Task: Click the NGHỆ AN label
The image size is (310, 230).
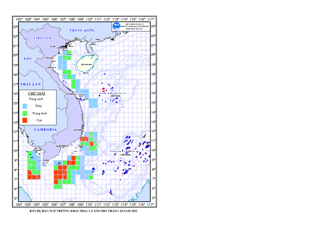Action: tap(50, 68)
